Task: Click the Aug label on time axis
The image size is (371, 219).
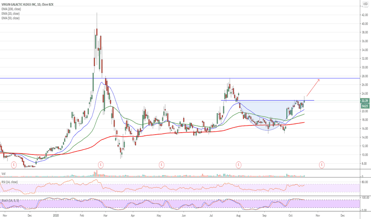Action: 238,215
